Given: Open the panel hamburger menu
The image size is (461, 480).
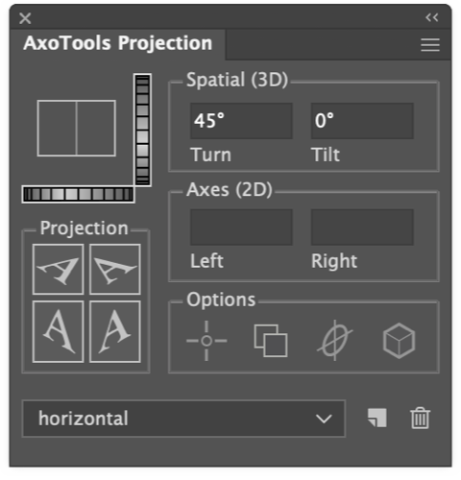Looking at the screenshot, I should 430,45.
